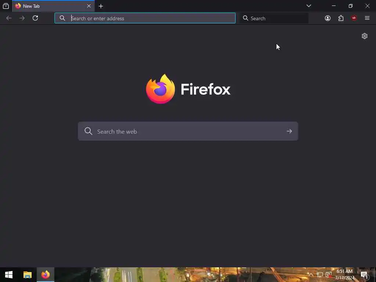Close the Firefox window
The height and width of the screenshot is (282, 376).
367,6
